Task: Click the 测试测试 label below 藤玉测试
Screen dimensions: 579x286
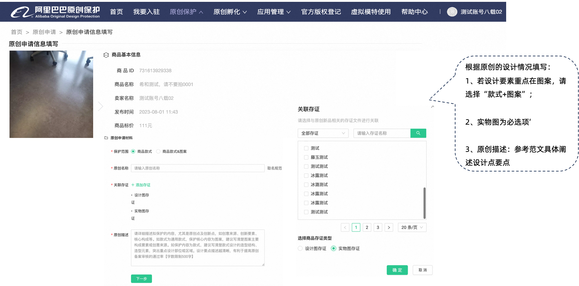Action: point(319,166)
